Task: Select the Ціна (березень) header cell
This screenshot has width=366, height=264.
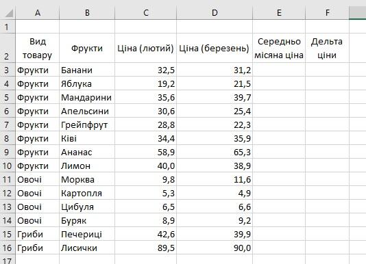Action: (x=215, y=48)
